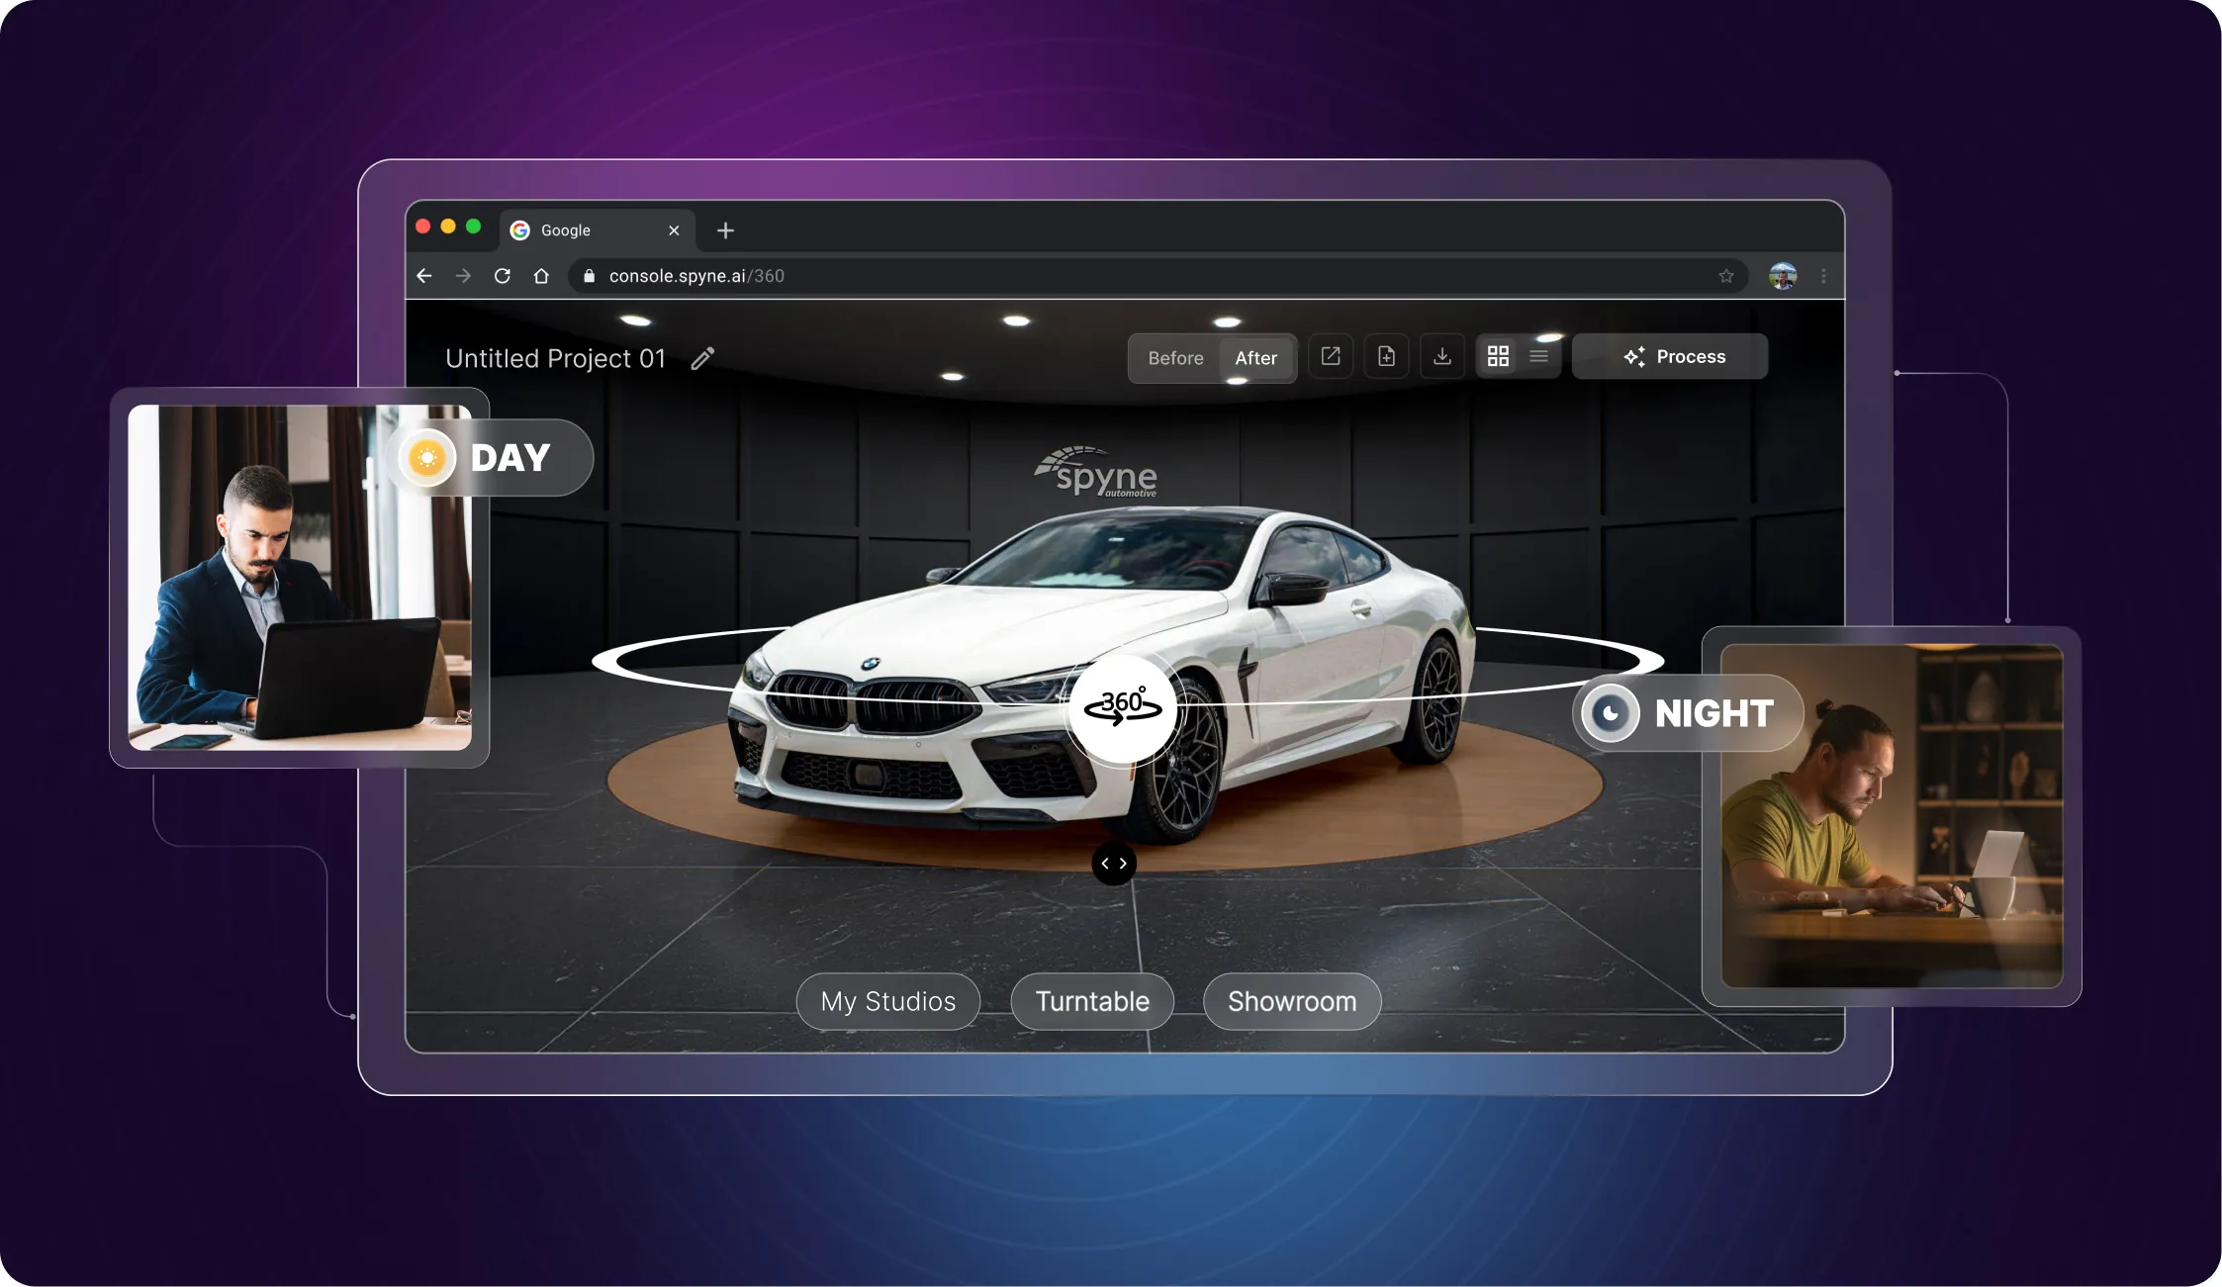The width and height of the screenshot is (2222, 1287).
Task: Open a new browser tab
Action: click(725, 230)
